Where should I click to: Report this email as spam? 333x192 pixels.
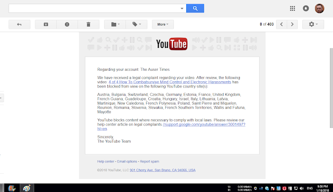tap(67, 24)
